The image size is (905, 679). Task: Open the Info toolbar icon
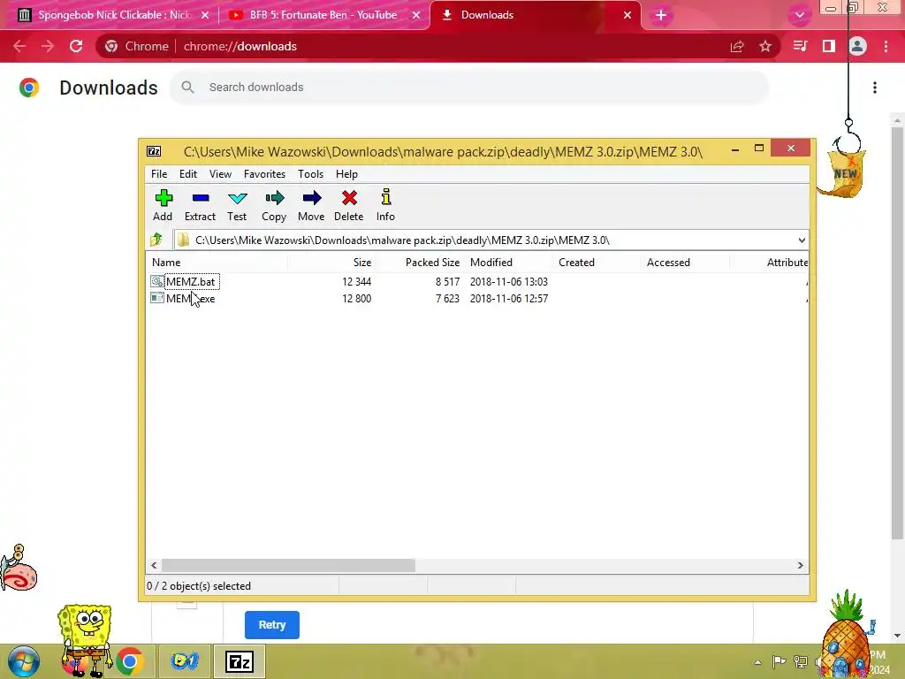tap(385, 205)
